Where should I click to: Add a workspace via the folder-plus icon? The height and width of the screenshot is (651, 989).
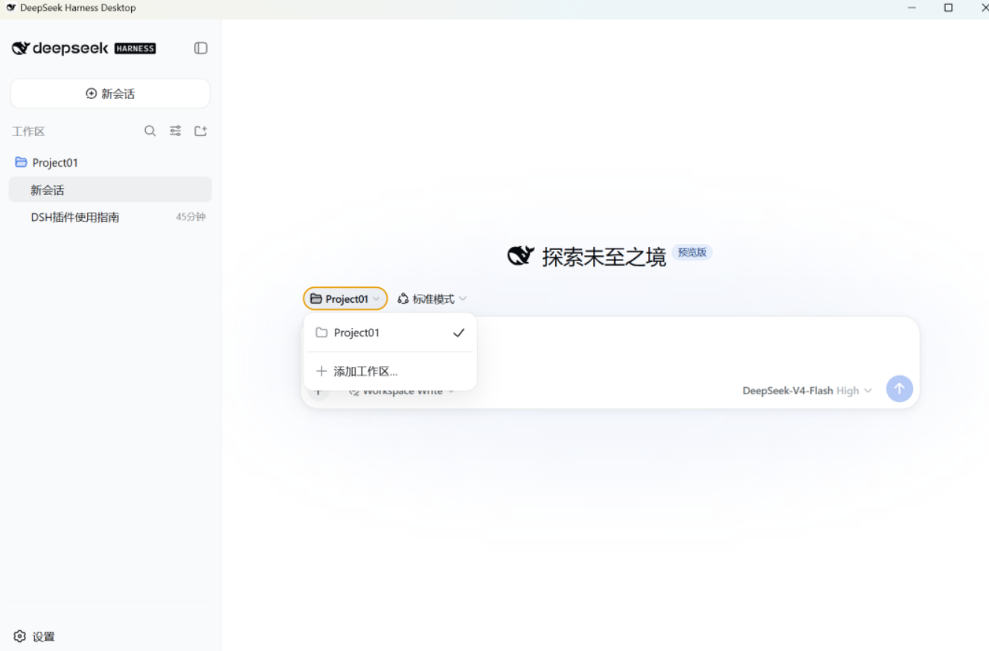click(201, 131)
